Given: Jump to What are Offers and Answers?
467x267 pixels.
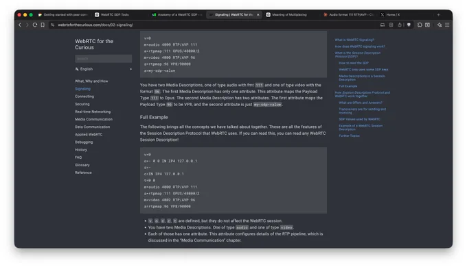Looking at the screenshot, I should (361, 103).
